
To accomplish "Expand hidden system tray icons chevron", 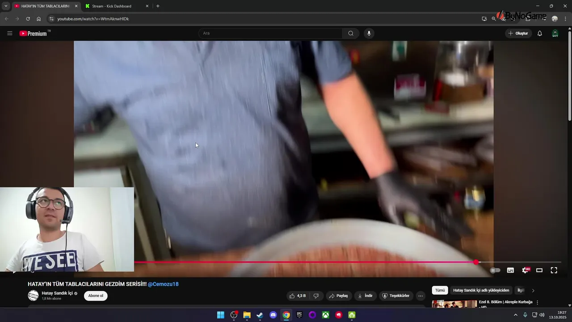I will tap(515, 315).
